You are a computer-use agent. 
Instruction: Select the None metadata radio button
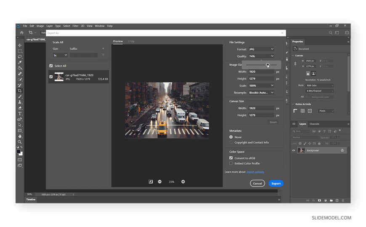[231, 137]
